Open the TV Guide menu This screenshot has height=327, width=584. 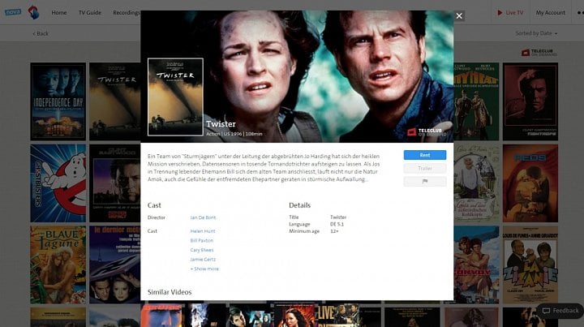pyautogui.click(x=90, y=13)
